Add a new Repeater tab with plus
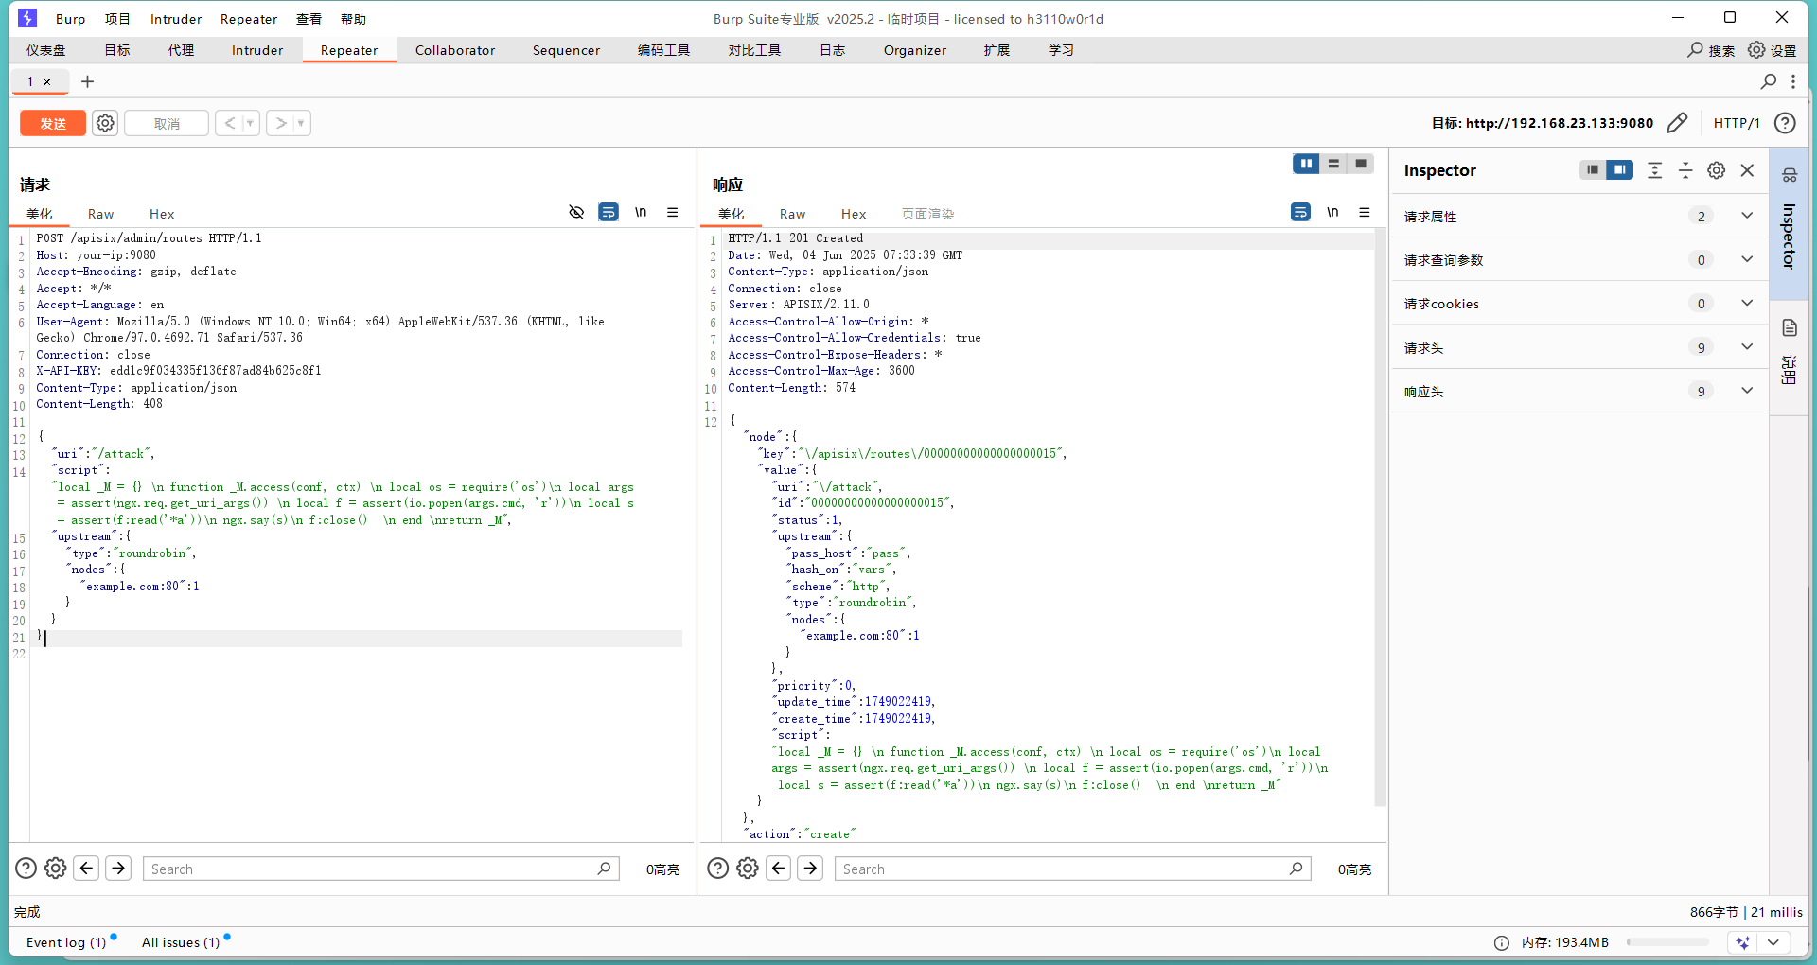This screenshot has height=965, width=1817. (x=87, y=81)
